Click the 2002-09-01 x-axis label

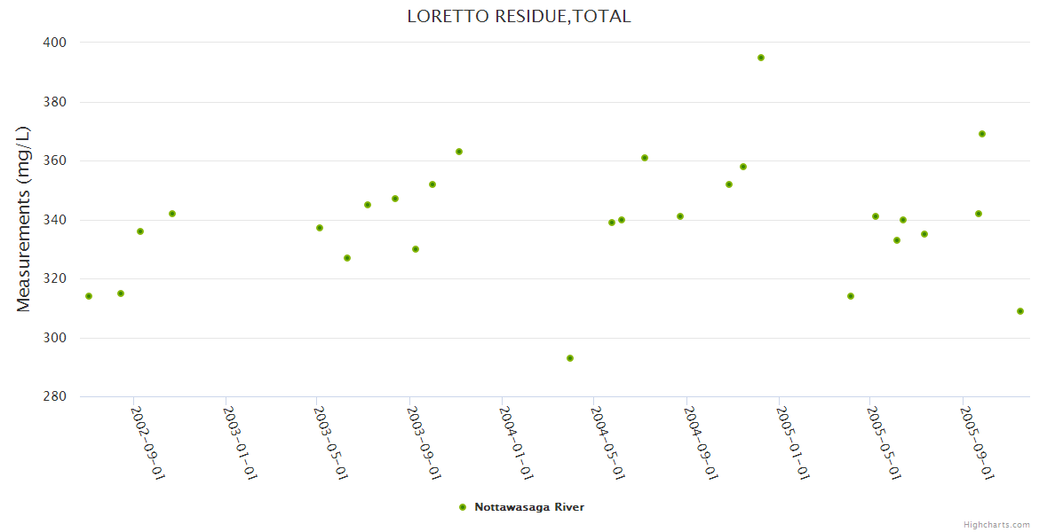pos(148,442)
